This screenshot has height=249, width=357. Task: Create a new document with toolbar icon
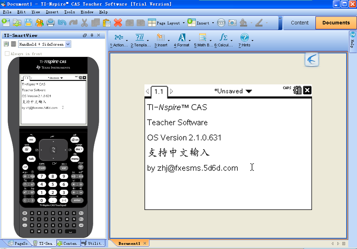click(x=6, y=23)
